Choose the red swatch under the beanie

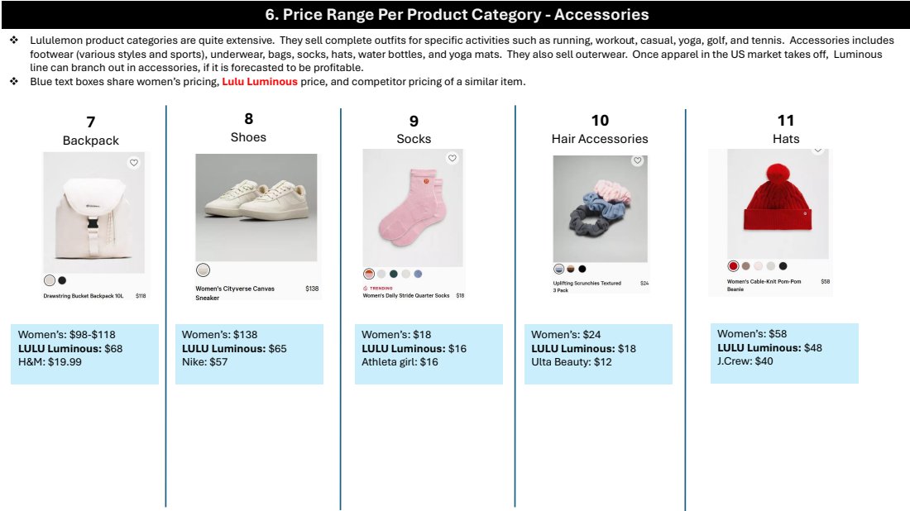[x=733, y=266]
